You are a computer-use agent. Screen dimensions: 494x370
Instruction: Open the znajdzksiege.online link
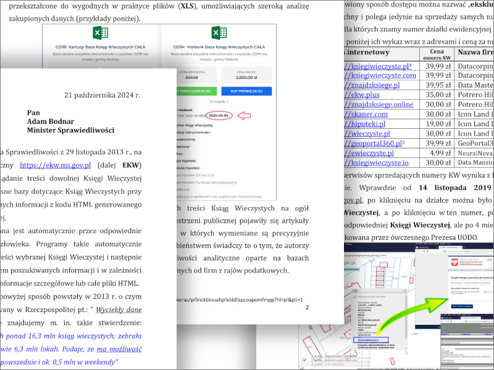coord(379,104)
